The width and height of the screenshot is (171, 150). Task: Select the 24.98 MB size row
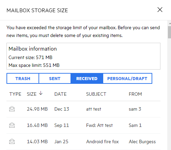(x=83, y=109)
